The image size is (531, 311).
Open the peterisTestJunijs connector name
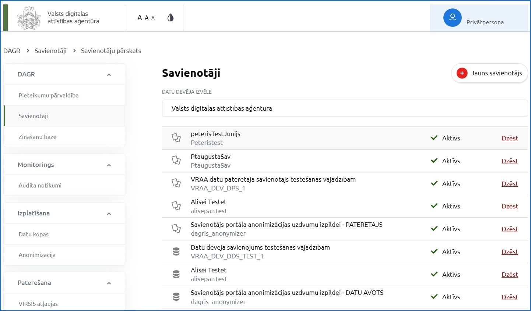(215, 134)
